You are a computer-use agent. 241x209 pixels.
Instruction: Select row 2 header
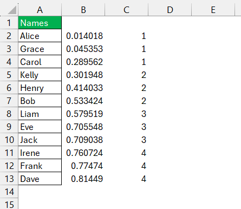[9, 36]
